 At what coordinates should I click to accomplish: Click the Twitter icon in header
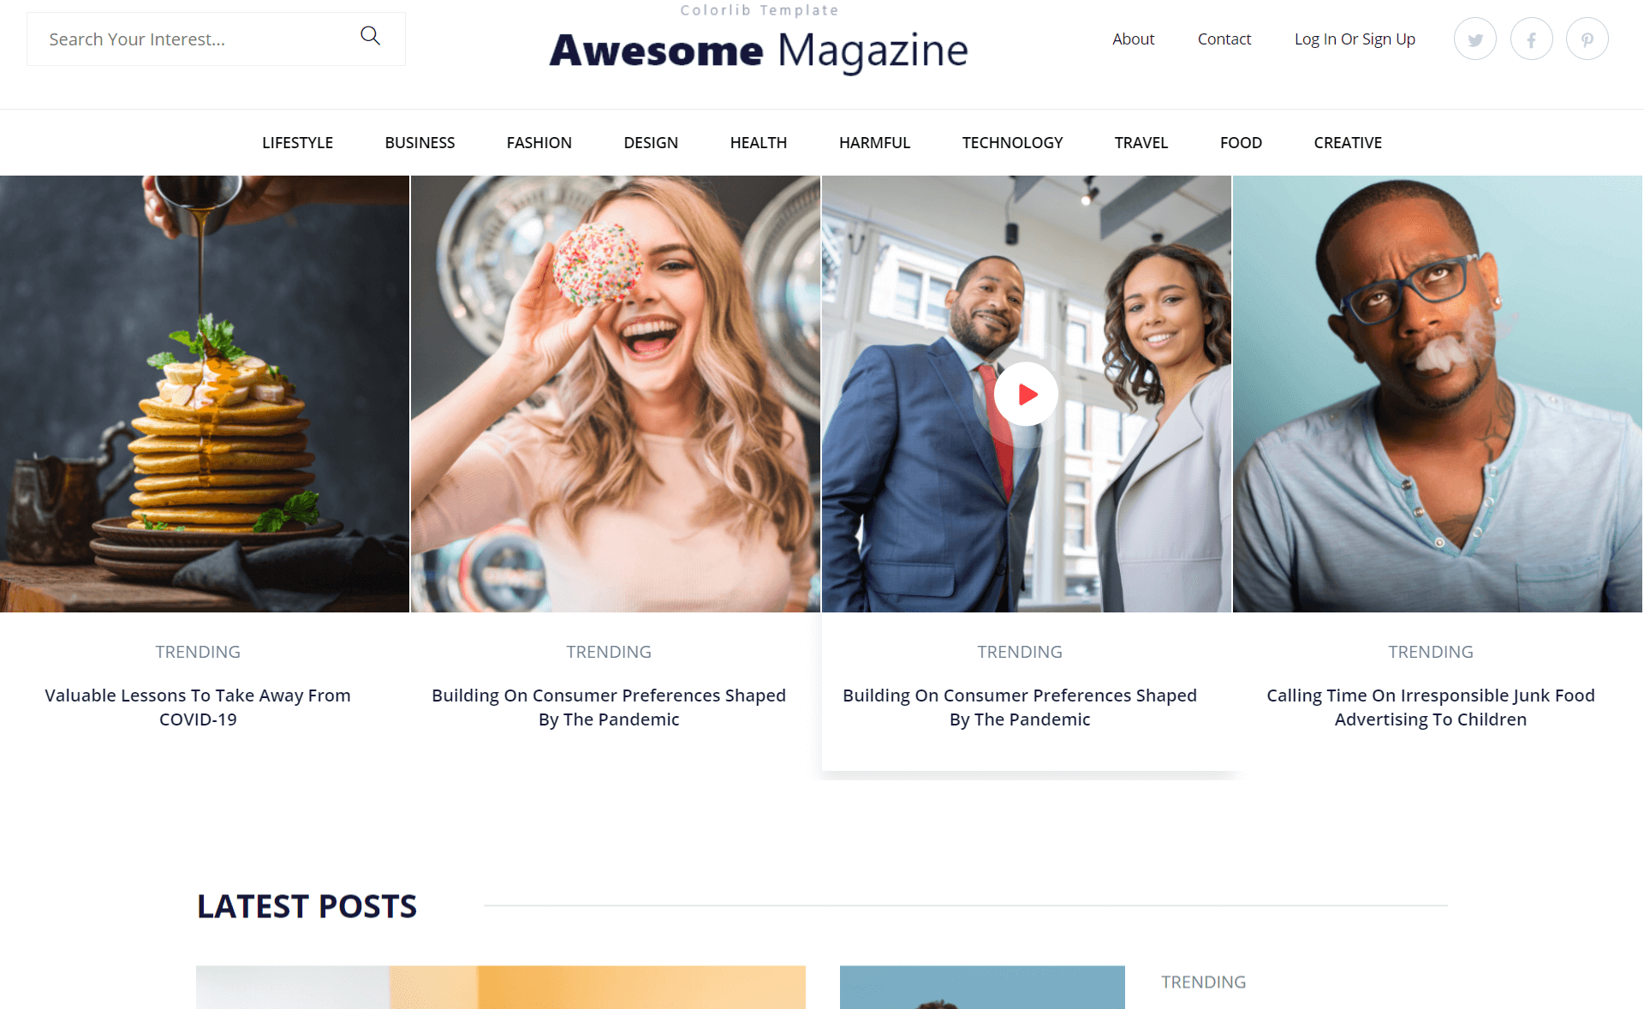coord(1476,39)
